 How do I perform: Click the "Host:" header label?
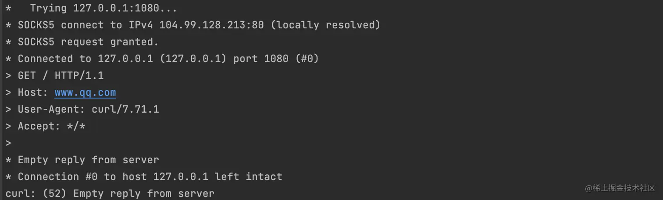33,93
